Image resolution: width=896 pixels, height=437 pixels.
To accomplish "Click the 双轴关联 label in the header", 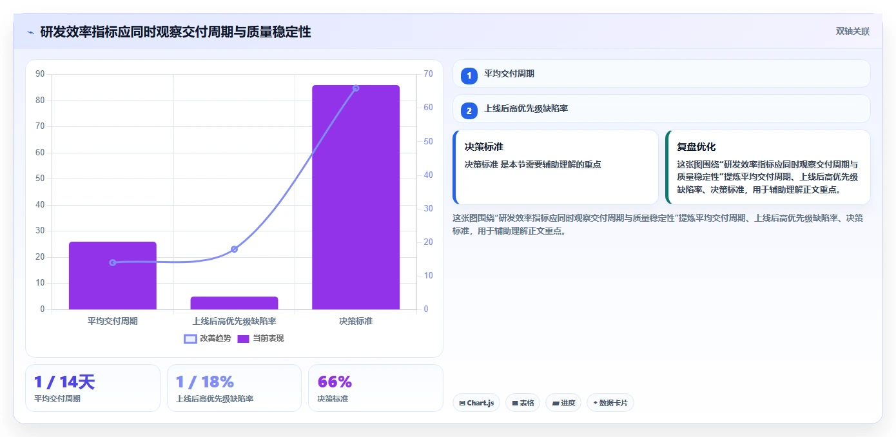I will click(852, 32).
